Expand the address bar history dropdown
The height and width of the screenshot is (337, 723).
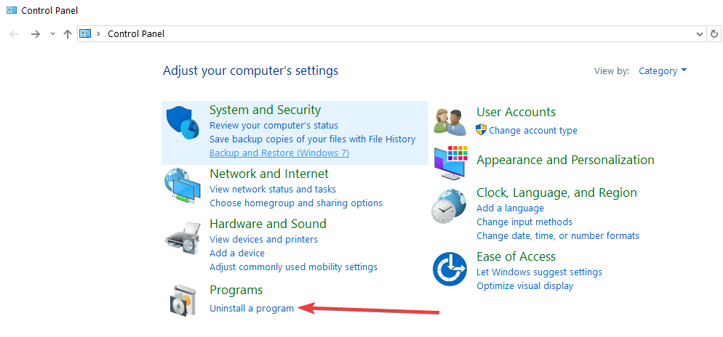[x=700, y=34]
